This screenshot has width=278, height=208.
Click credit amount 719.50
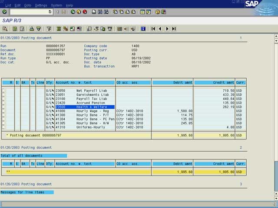228,91
